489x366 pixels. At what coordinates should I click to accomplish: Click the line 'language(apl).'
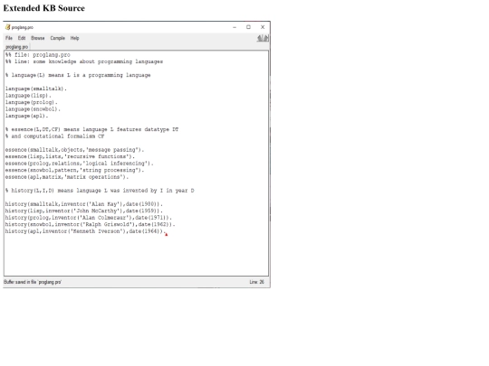(x=26, y=116)
